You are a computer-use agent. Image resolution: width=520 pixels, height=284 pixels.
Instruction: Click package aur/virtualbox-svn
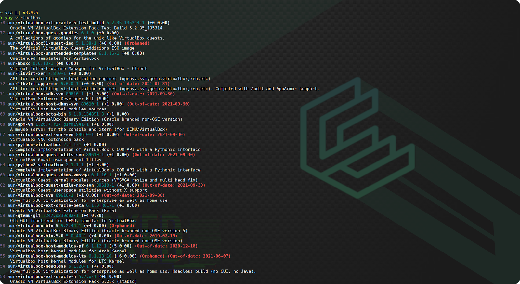tap(31, 195)
